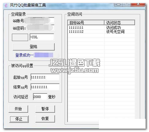
Task: Click the 目标QQ号 column header
Action: point(86,23)
